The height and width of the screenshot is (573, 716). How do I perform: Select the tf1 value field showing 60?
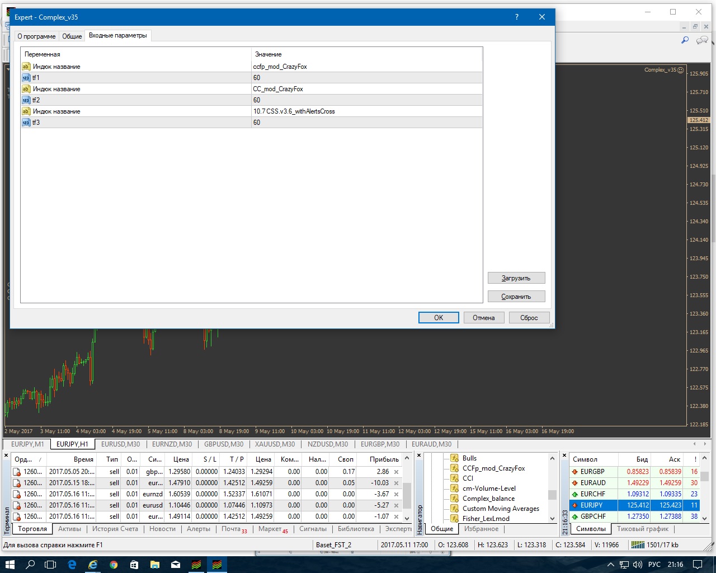[x=366, y=78]
